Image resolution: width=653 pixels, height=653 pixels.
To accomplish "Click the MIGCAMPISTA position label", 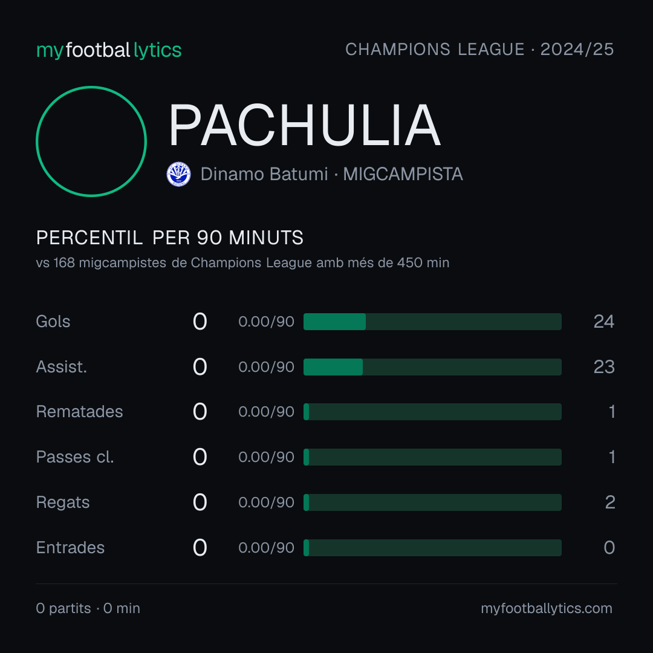I will 403,174.
